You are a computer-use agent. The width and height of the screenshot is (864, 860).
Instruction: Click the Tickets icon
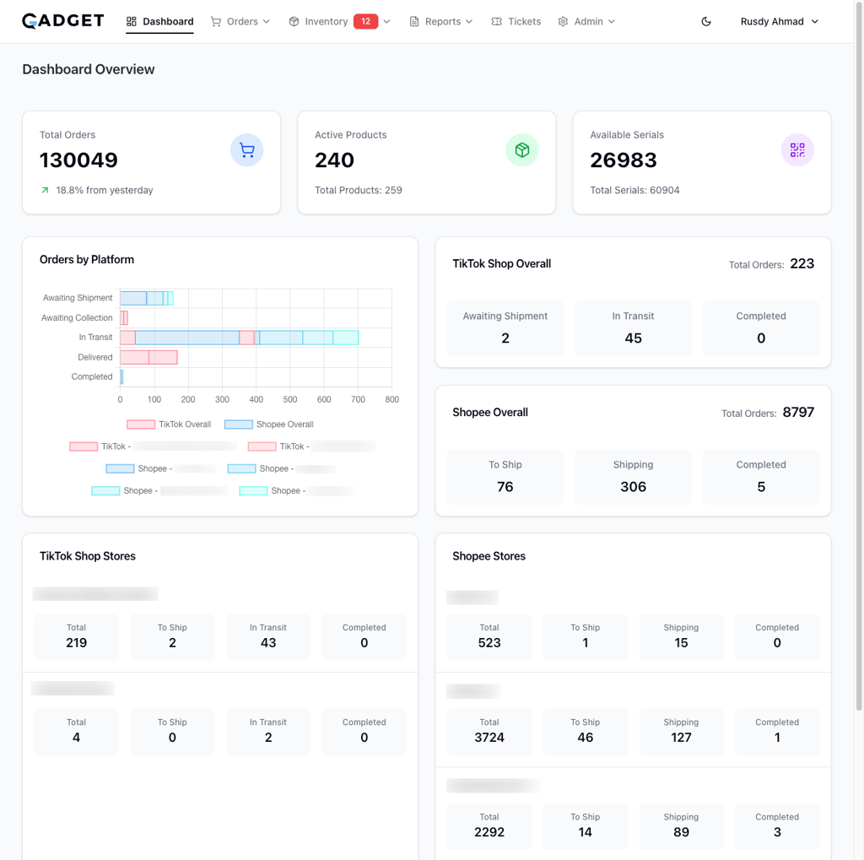click(x=496, y=21)
